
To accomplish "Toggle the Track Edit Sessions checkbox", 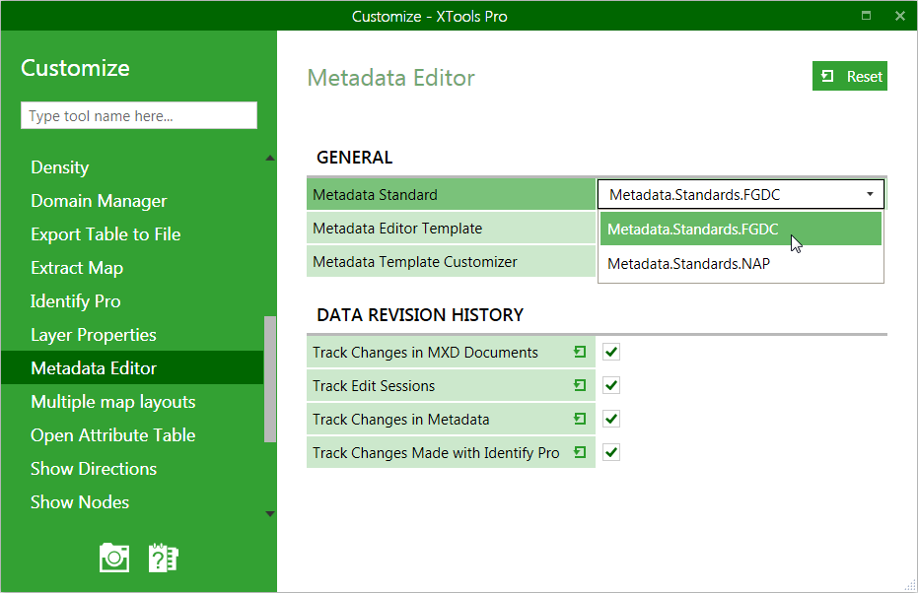I will [611, 385].
